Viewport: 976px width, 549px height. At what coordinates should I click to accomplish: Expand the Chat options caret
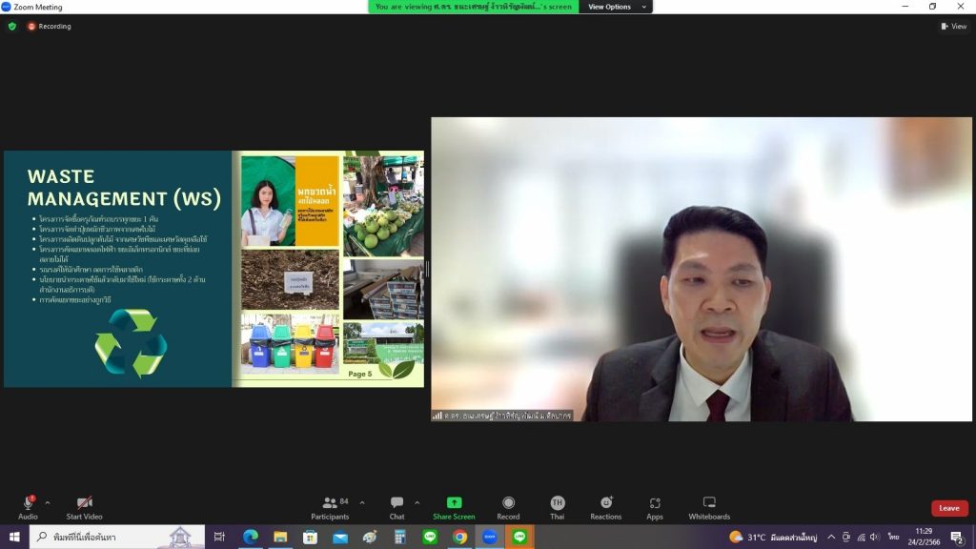(417, 503)
